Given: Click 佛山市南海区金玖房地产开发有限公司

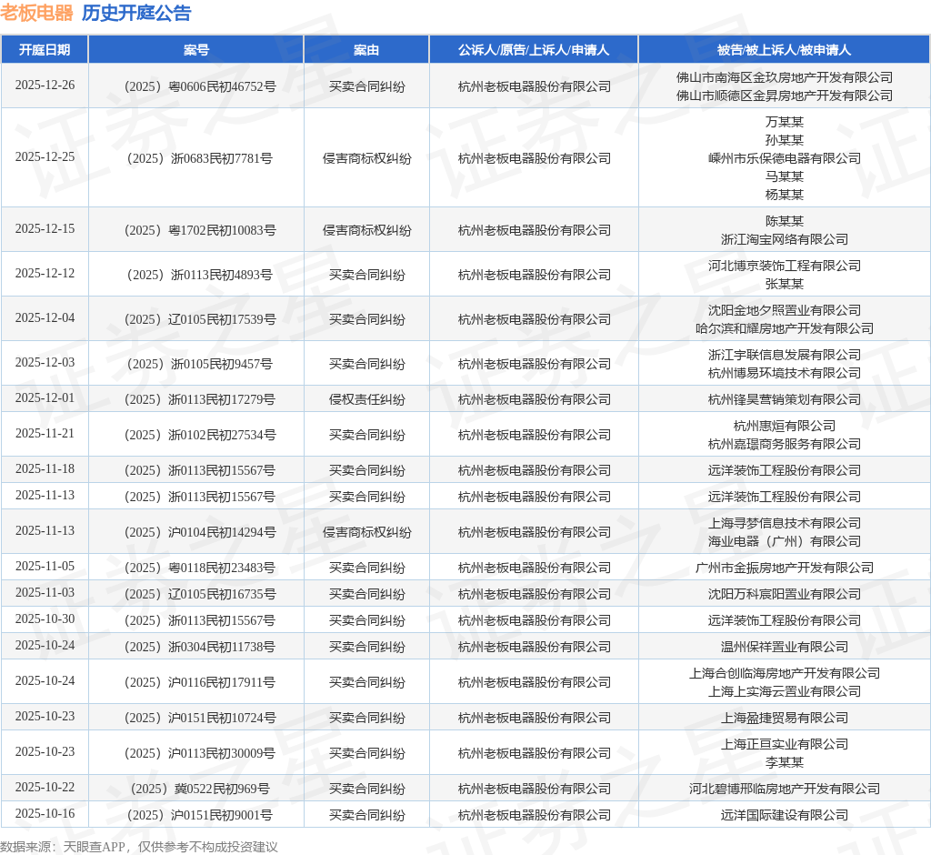Looking at the screenshot, I should point(785,77).
